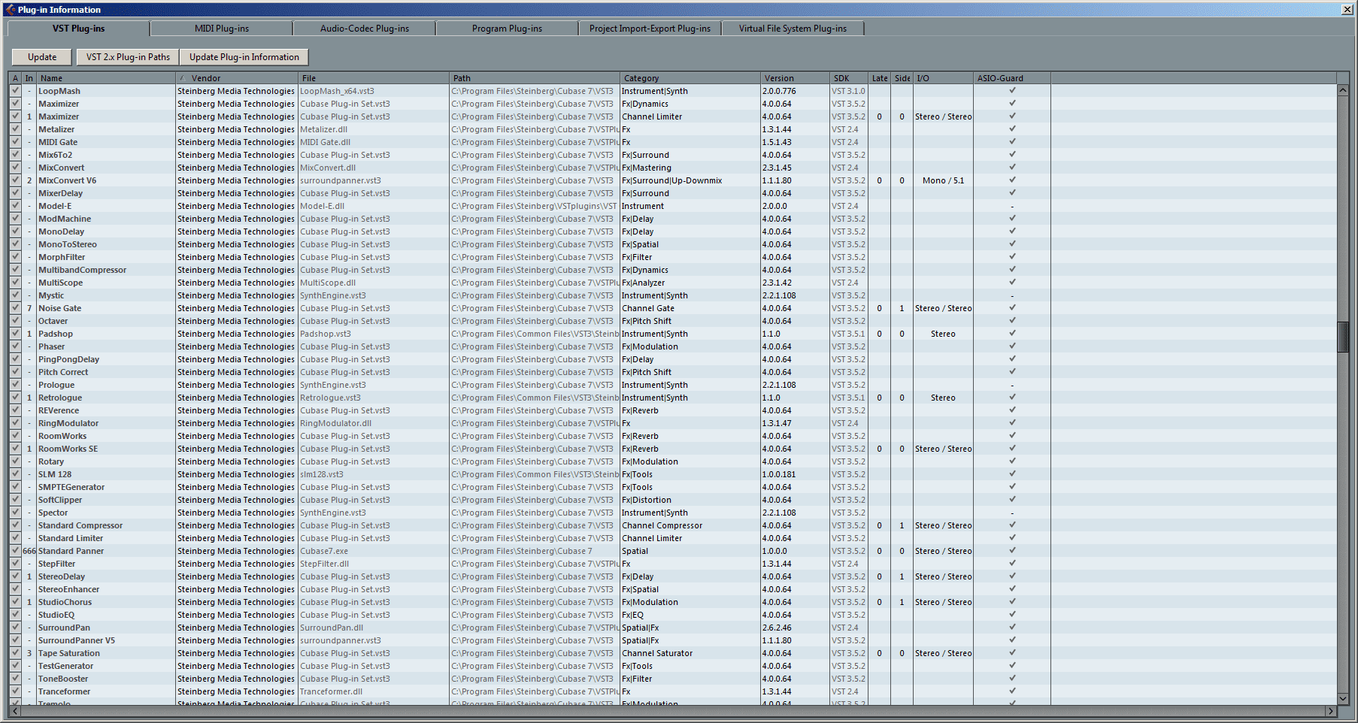Toggle the MIDI Gate enable checkbox
1358x723 pixels.
15,142
